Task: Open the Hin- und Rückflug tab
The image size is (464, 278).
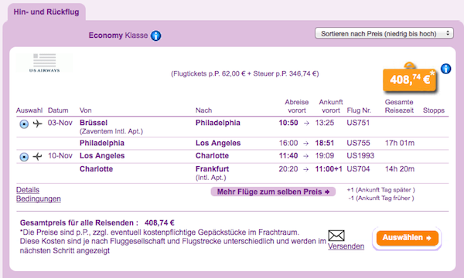Action: tap(46, 12)
